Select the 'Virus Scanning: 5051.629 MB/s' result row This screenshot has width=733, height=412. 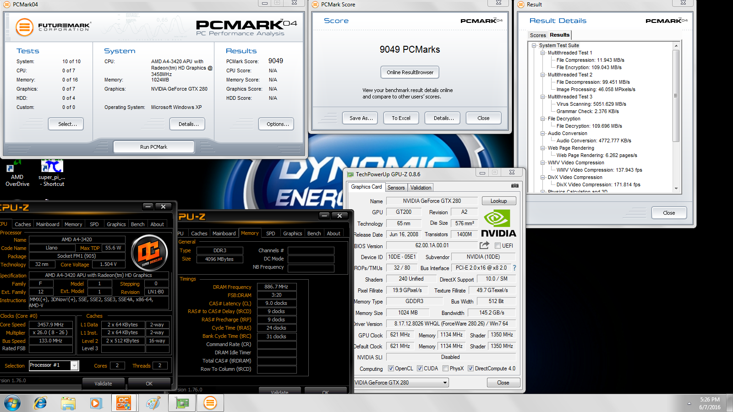pyautogui.click(x=591, y=104)
